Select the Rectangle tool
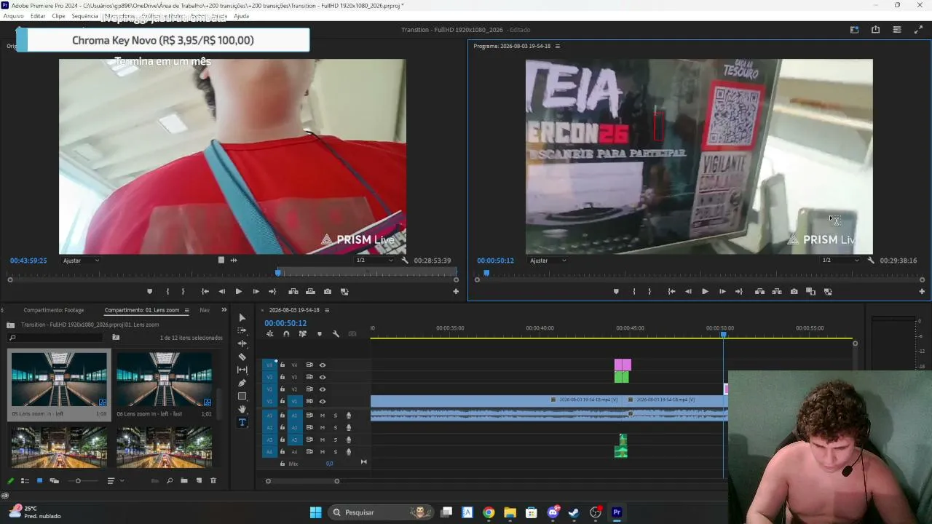 pyautogui.click(x=242, y=396)
